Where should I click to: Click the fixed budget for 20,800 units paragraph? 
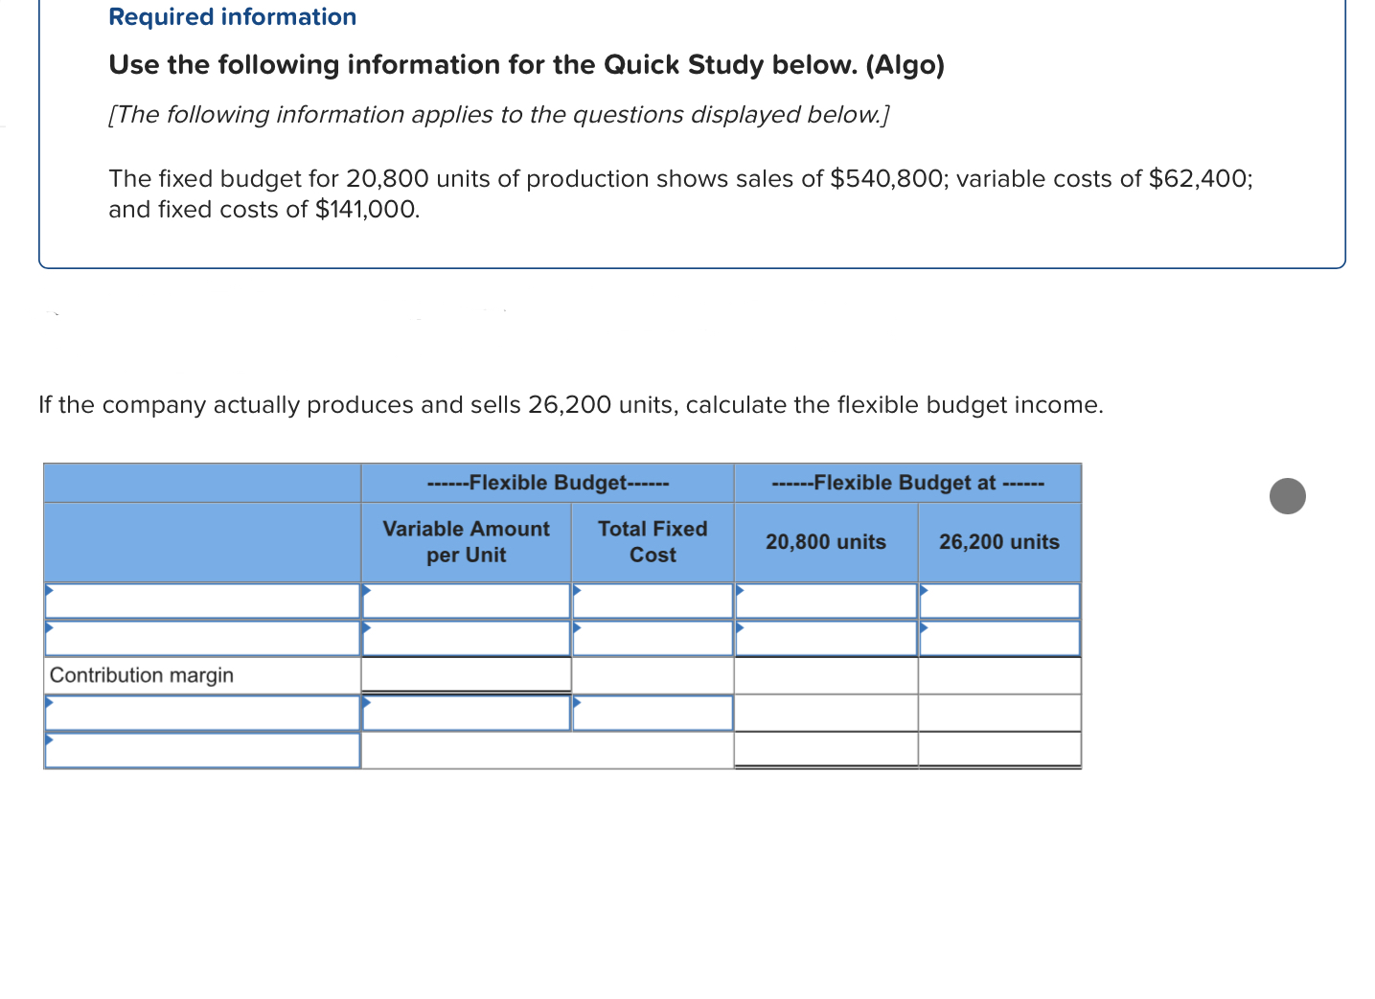tap(680, 193)
